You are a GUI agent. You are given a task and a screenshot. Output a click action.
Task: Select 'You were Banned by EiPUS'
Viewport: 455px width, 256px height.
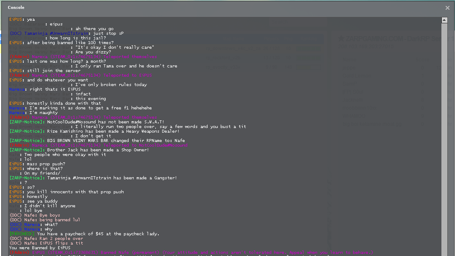pos(40,248)
